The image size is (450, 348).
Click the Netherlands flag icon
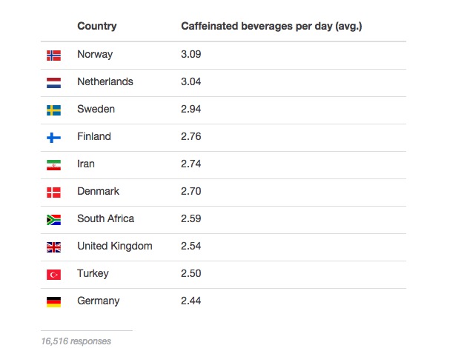click(53, 82)
